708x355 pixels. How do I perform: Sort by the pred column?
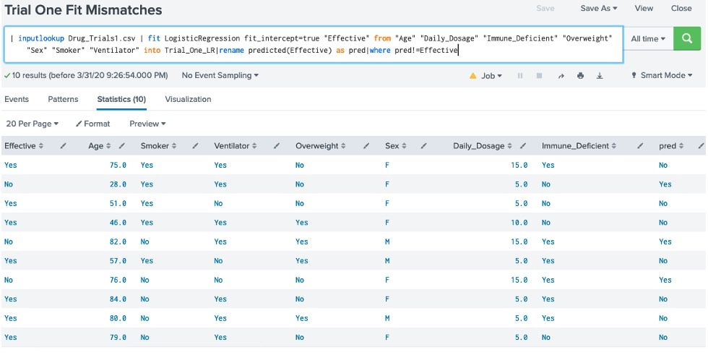coord(671,146)
